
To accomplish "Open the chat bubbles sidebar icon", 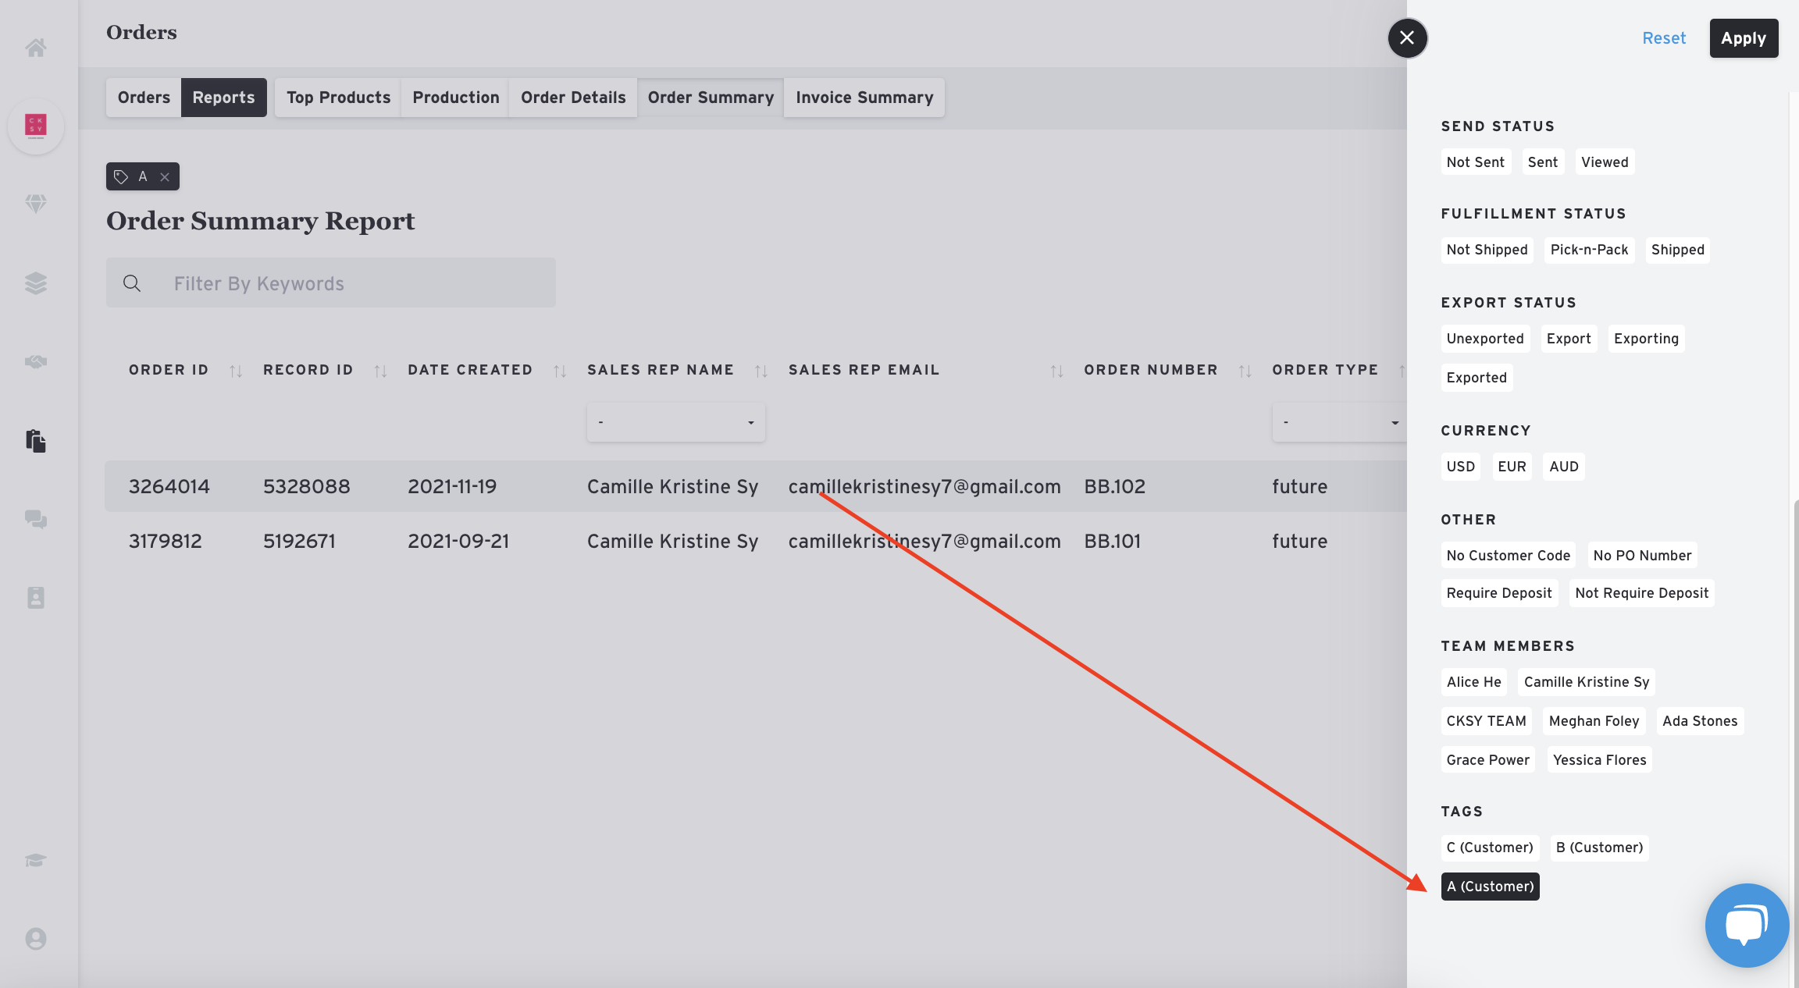I will click(x=36, y=519).
